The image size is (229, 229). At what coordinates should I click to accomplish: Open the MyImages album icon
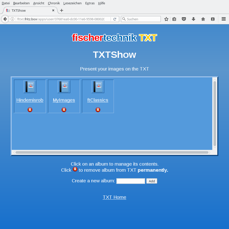(x=64, y=87)
